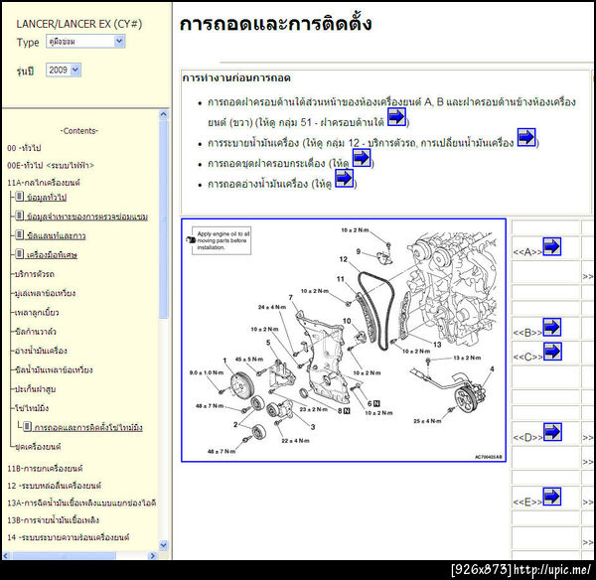
Task: Open ซีลแลนท์และกาว link
Action: tap(57, 236)
